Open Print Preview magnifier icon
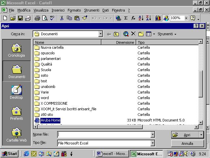 coord(45,18)
